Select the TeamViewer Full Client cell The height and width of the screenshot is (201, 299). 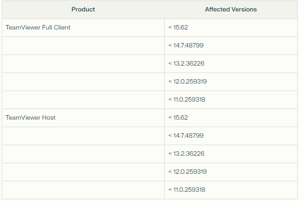click(x=83, y=28)
